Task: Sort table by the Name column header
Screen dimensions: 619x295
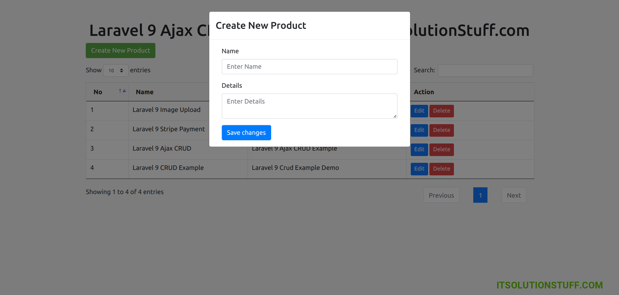Action: (145, 92)
